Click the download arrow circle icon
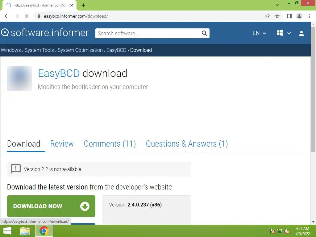The height and width of the screenshot is (237, 316). [85, 206]
